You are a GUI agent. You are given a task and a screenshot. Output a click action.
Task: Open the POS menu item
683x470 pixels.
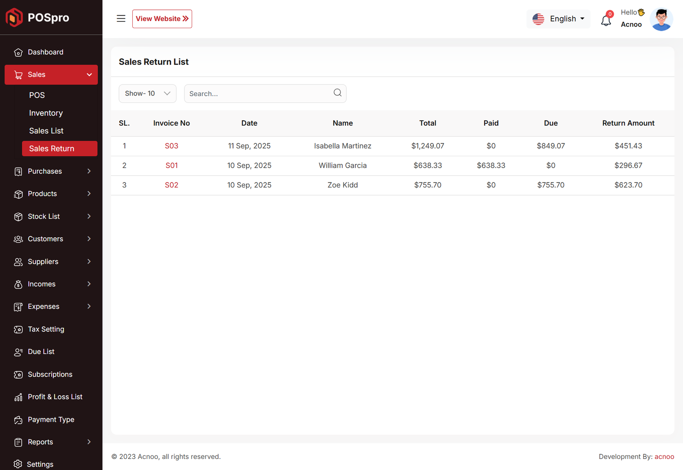pyautogui.click(x=37, y=95)
